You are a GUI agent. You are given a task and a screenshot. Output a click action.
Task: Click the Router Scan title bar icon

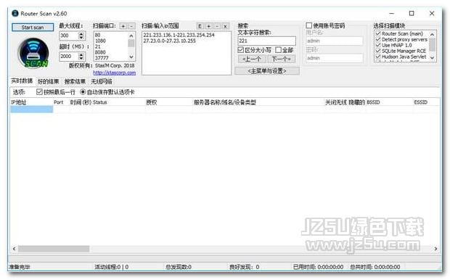pyautogui.click(x=15, y=13)
